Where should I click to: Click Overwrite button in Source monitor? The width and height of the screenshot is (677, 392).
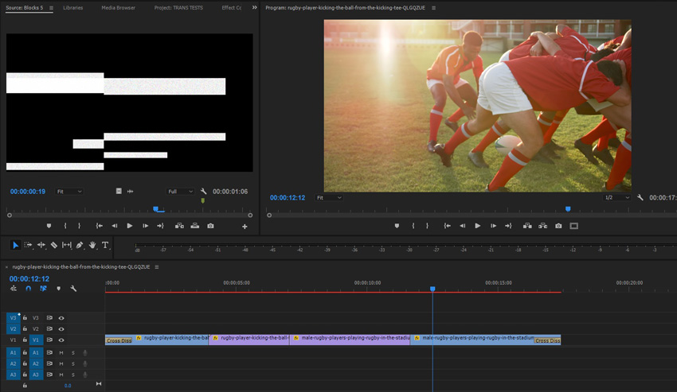tap(194, 226)
